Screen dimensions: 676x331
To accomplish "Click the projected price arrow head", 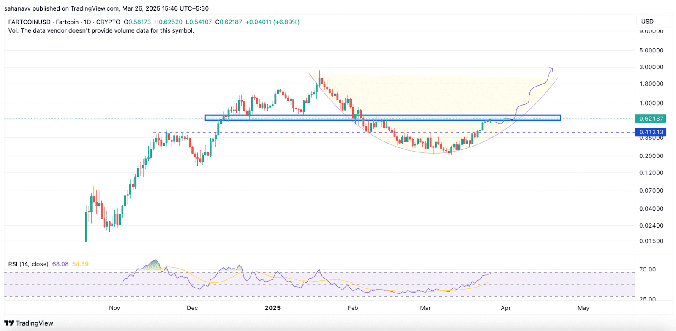I will (x=551, y=68).
